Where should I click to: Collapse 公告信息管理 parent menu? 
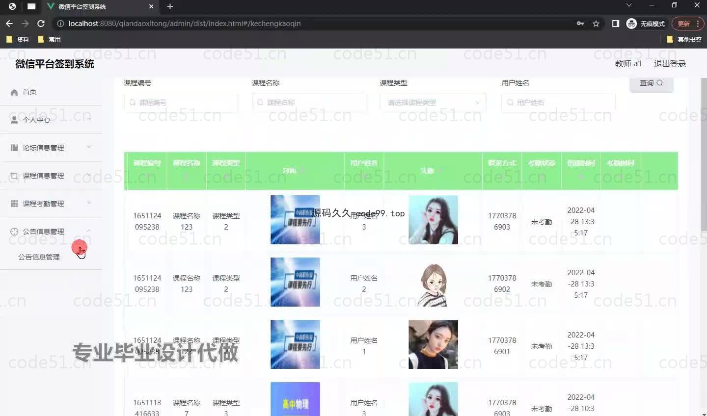[51, 231]
